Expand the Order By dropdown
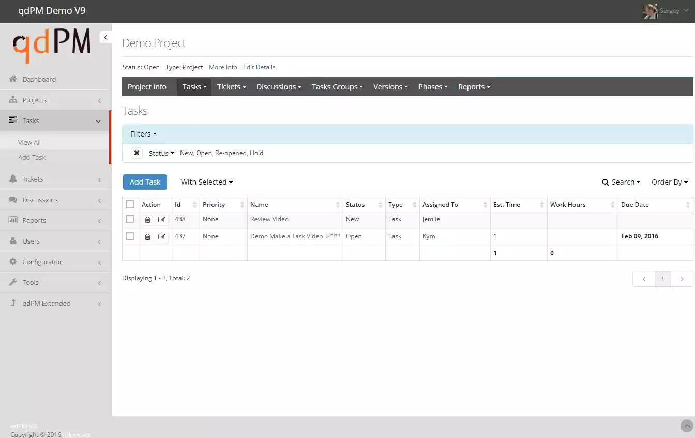The width and height of the screenshot is (695, 438). point(669,182)
